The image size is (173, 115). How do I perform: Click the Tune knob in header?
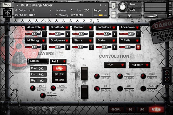pyautogui.click(x=122, y=7)
